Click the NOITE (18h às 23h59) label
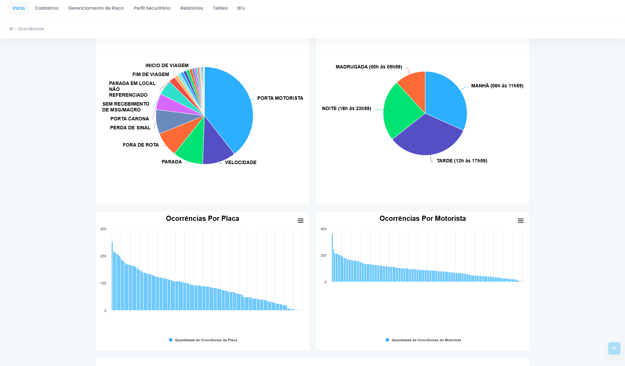This screenshot has height=366, width=625. (346, 108)
